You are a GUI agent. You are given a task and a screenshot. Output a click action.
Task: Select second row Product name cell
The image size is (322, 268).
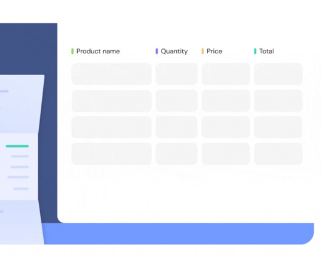click(112, 101)
